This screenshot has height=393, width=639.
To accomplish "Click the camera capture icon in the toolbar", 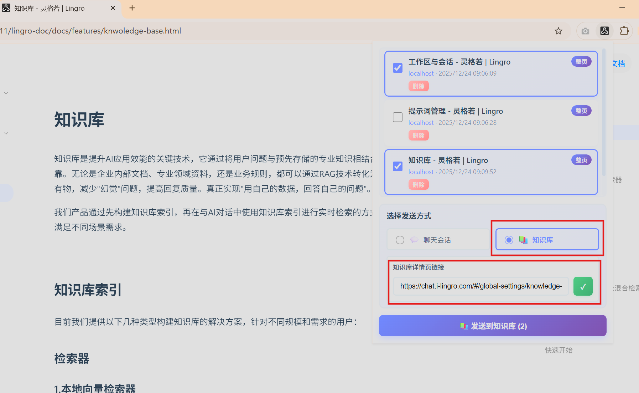I will [585, 31].
